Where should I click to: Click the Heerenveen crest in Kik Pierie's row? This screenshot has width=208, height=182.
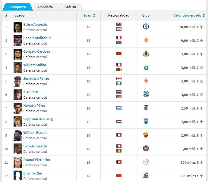(146, 94)
